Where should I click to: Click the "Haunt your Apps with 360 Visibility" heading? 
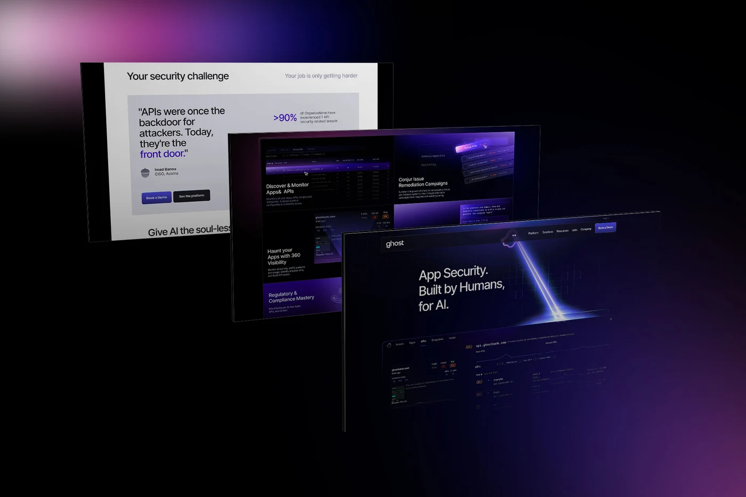tap(283, 256)
